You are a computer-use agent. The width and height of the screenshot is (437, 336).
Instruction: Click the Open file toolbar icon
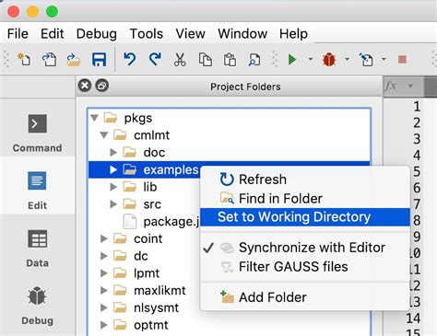[x=49, y=59]
